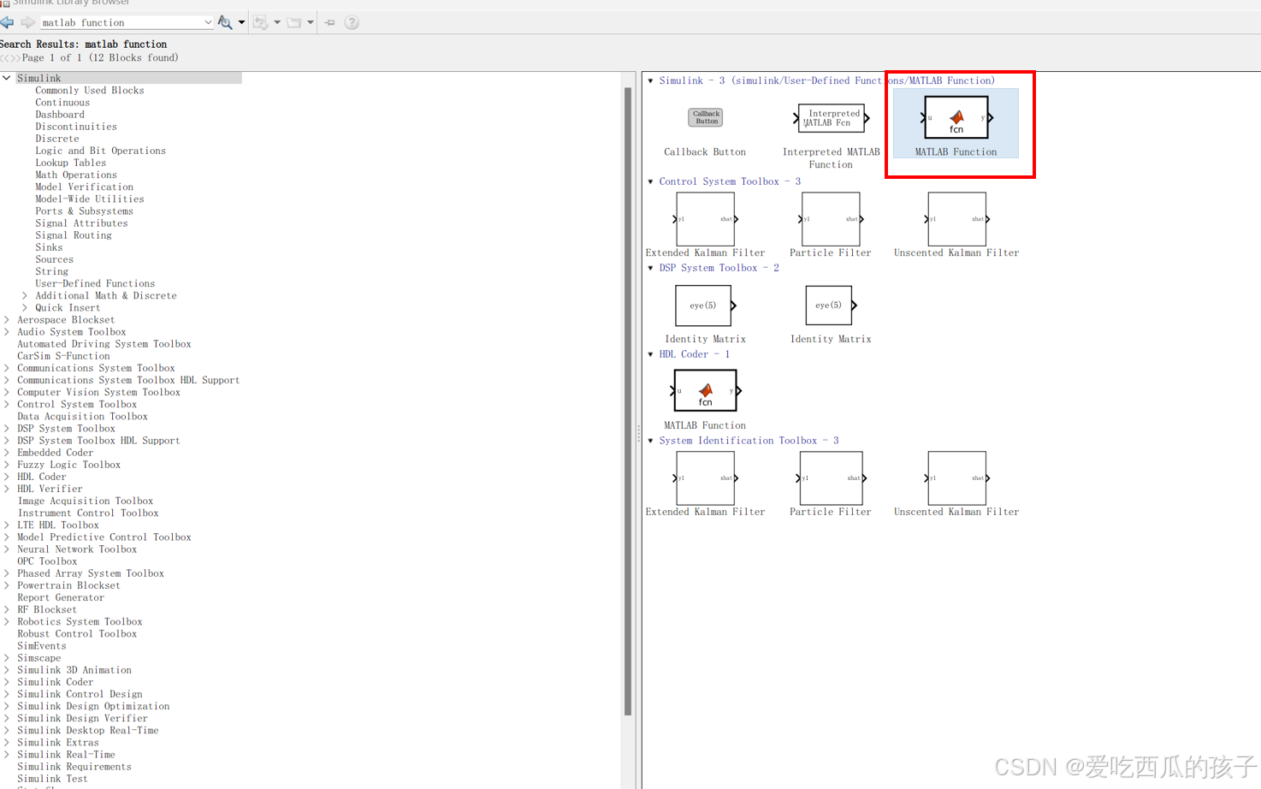
Task: Expand the Quick Insert node
Action: pyautogui.click(x=25, y=307)
